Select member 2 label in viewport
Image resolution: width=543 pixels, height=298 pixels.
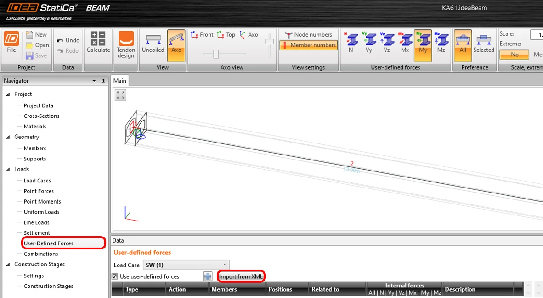point(352,164)
